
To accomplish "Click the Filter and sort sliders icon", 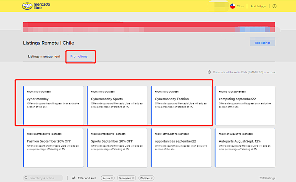I will [73, 178].
